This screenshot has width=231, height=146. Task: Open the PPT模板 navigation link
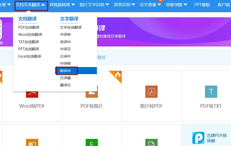click(x=202, y=5)
